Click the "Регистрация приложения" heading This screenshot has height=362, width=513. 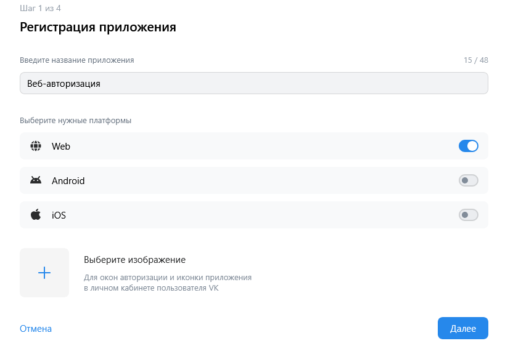pos(98,27)
